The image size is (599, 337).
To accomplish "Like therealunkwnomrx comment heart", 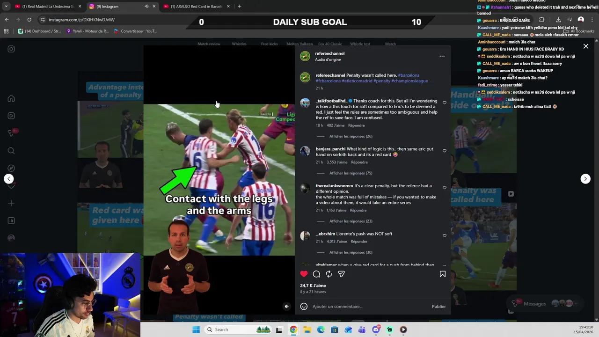I will (445, 188).
